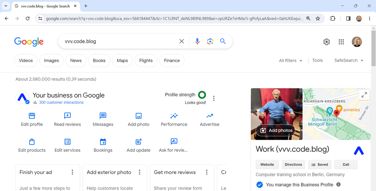
Task: Open Get more reviews card options
Action: coord(207,172)
